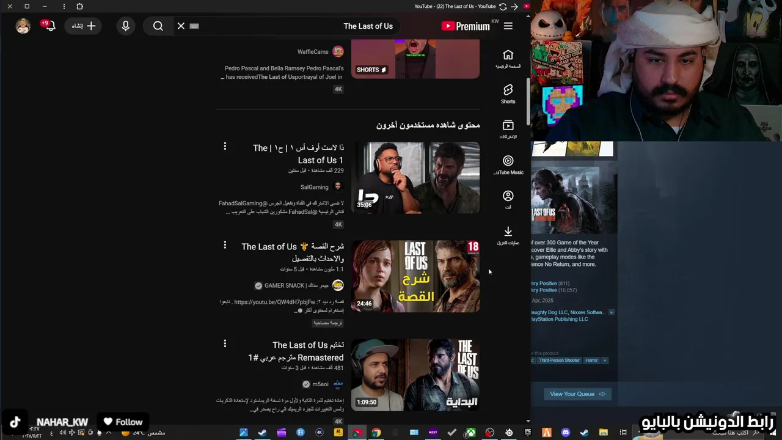This screenshot has width=782, height=440.
Task: Open more options for SalGaming video
Action: (x=225, y=146)
